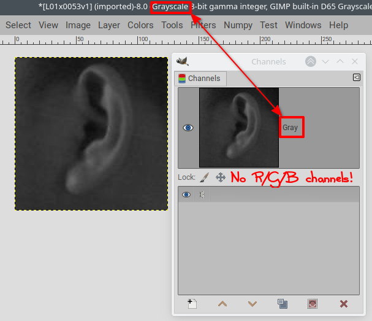Click the keep-above double chevron button
This screenshot has height=321, width=372.
point(311,61)
